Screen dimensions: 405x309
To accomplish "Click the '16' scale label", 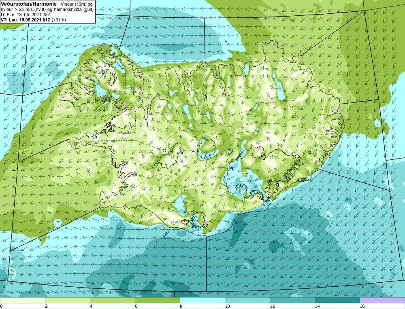I will pos(362,306).
